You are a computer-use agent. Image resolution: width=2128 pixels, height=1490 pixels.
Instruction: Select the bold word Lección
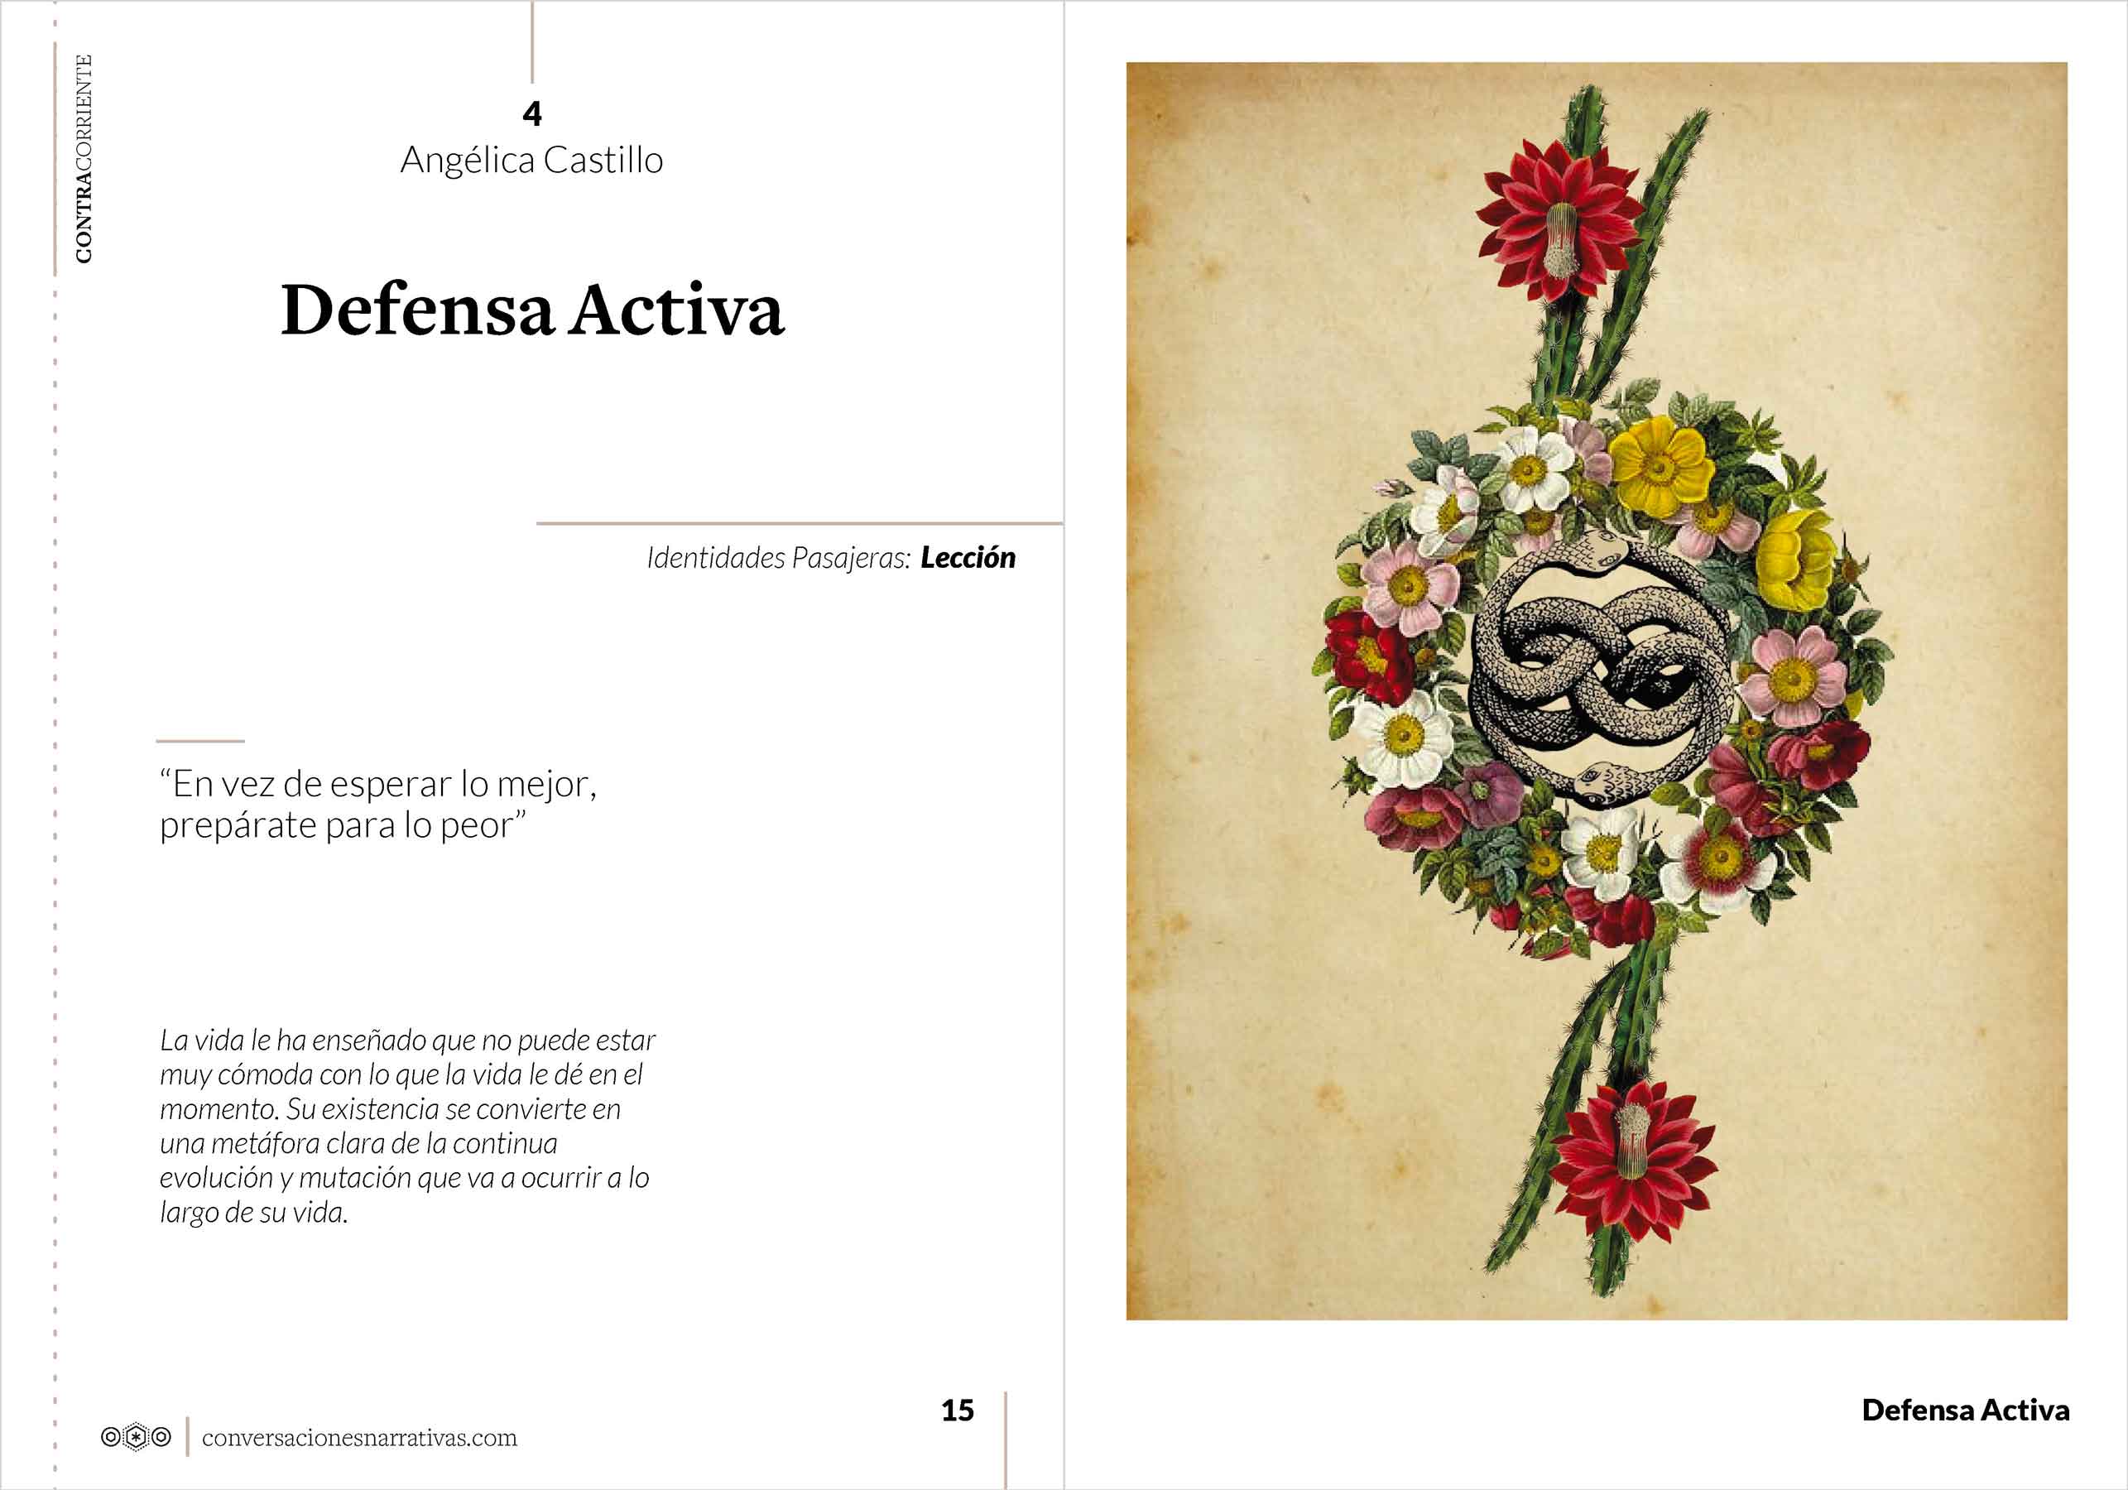(968, 557)
